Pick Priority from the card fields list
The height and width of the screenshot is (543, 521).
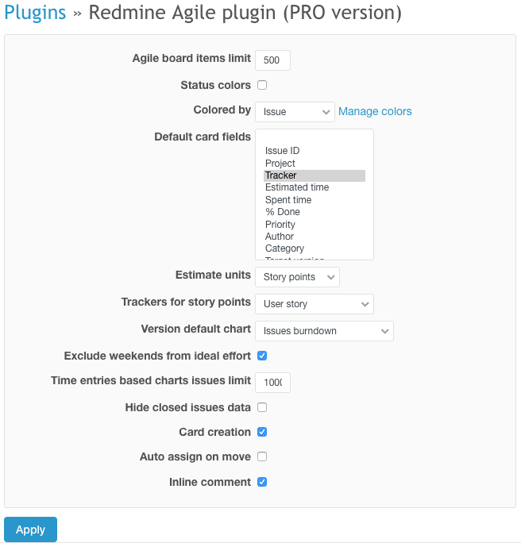(280, 225)
